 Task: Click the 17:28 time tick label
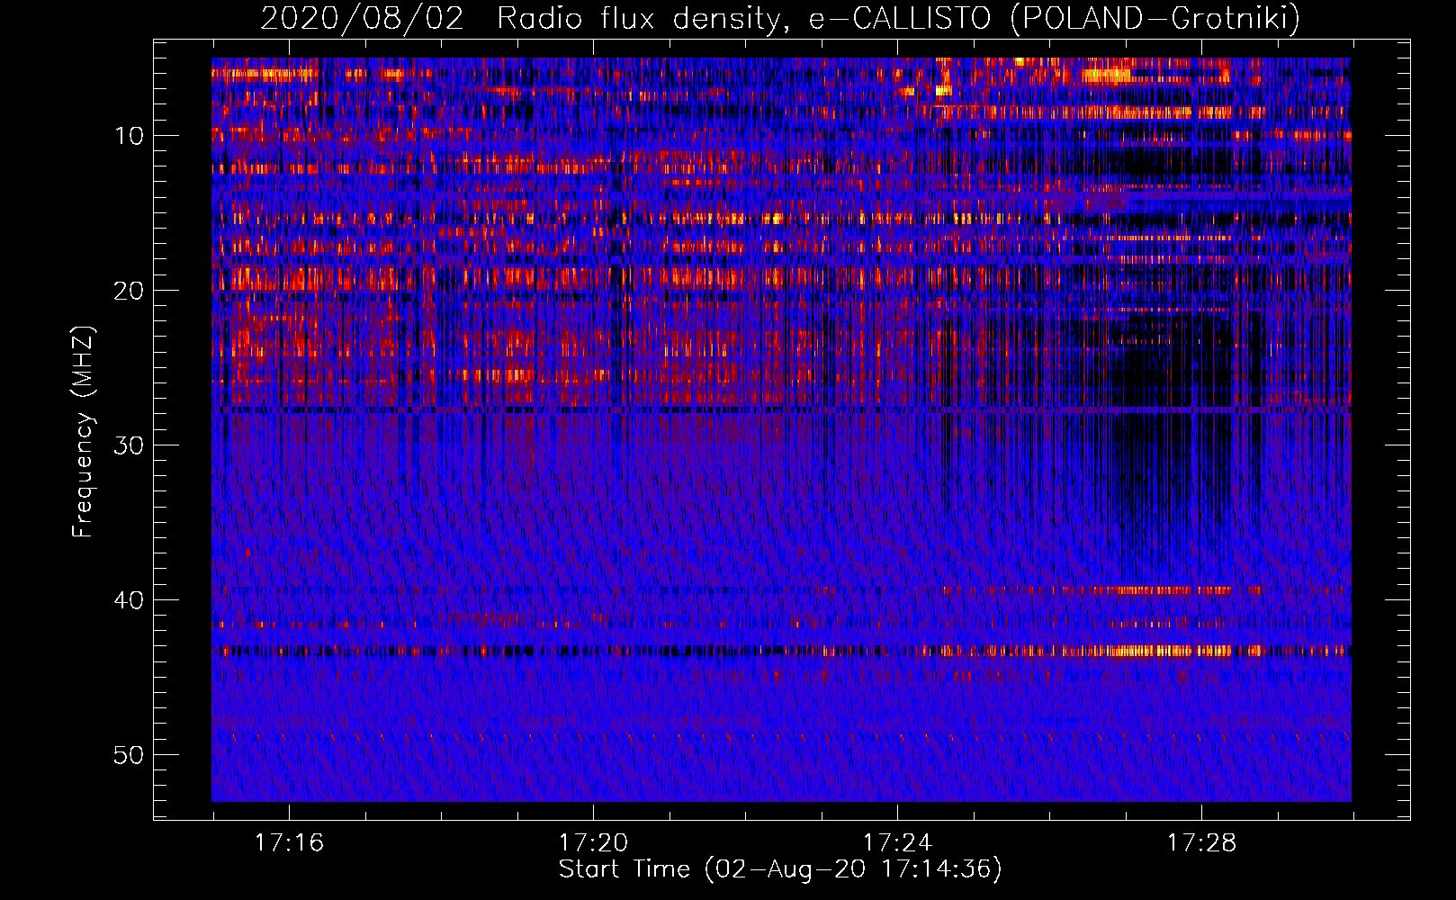[1201, 843]
